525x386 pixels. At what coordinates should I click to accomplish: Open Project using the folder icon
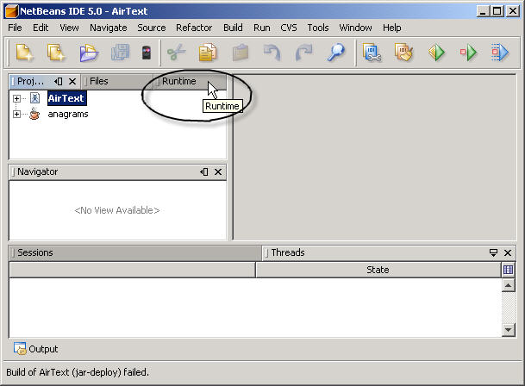coord(89,53)
